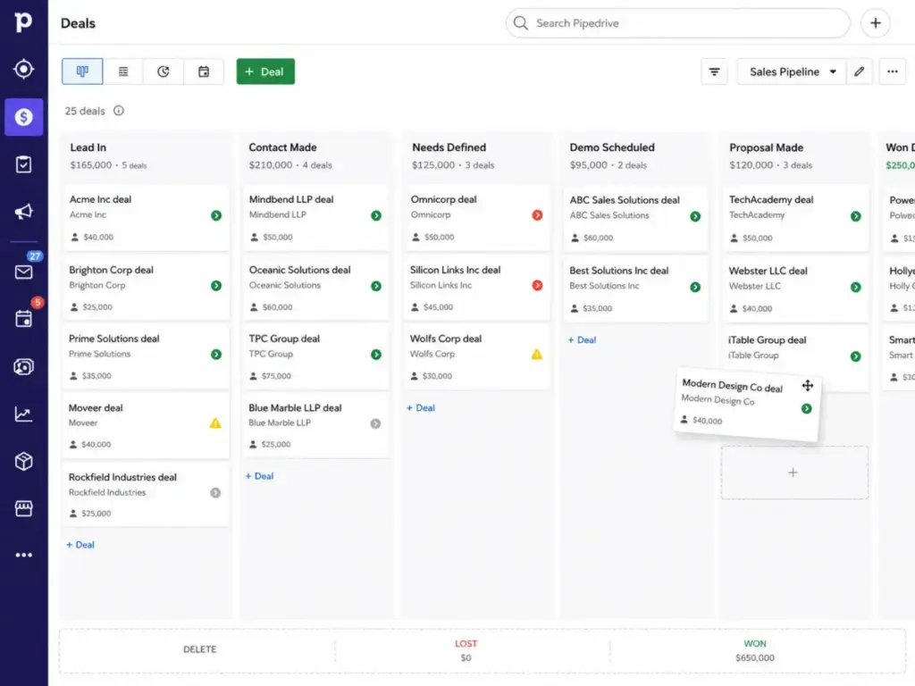This screenshot has width=915, height=686.
Task: Click TechAcademy deal green status arrow
Action: click(x=855, y=216)
